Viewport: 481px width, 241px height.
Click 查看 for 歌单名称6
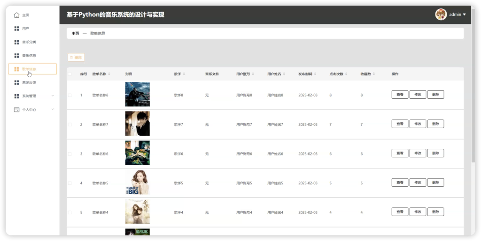point(400,153)
